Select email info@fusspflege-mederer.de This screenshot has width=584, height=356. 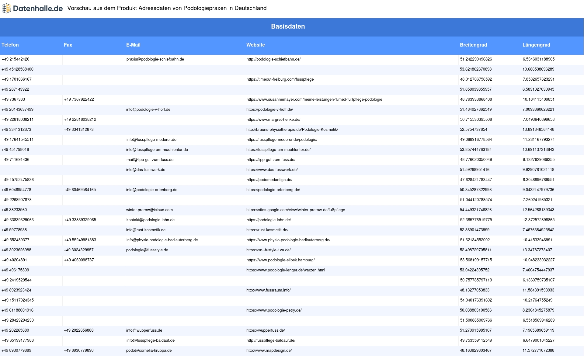point(151,140)
